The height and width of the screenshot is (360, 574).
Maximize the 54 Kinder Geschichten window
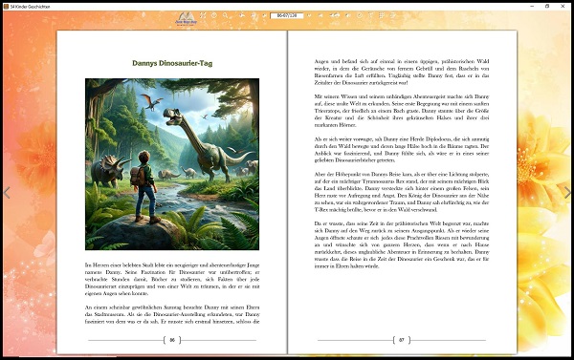pyautogui.click(x=547, y=7)
